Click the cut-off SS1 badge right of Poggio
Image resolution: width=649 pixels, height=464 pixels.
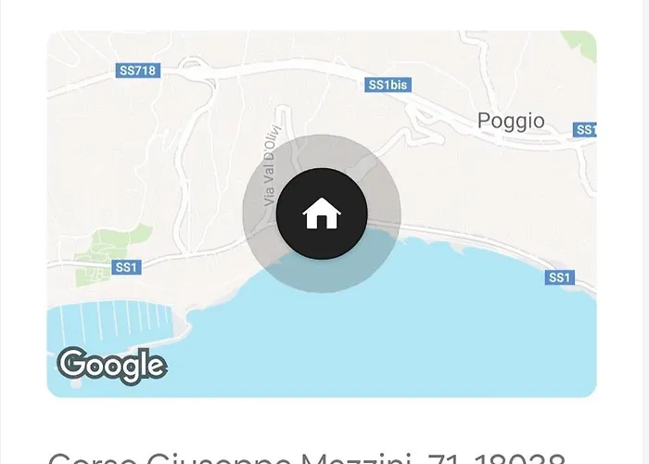[585, 130]
